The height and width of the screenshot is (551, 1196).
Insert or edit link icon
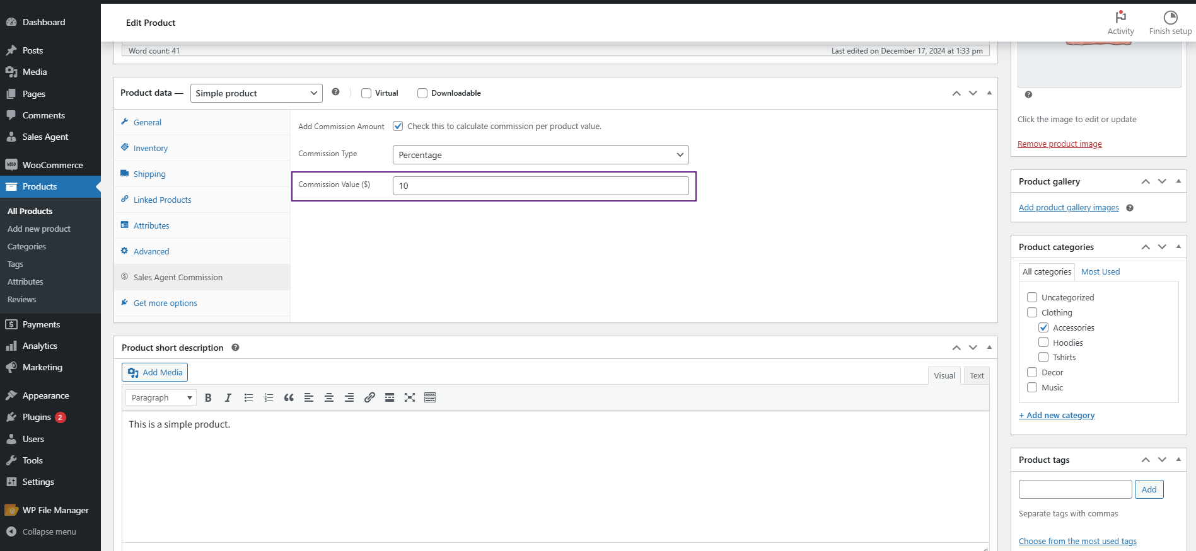click(369, 397)
